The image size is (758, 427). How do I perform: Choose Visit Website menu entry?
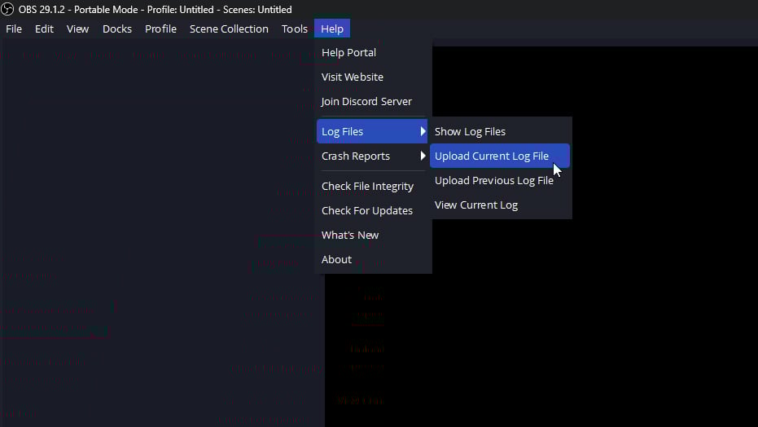click(x=372, y=77)
